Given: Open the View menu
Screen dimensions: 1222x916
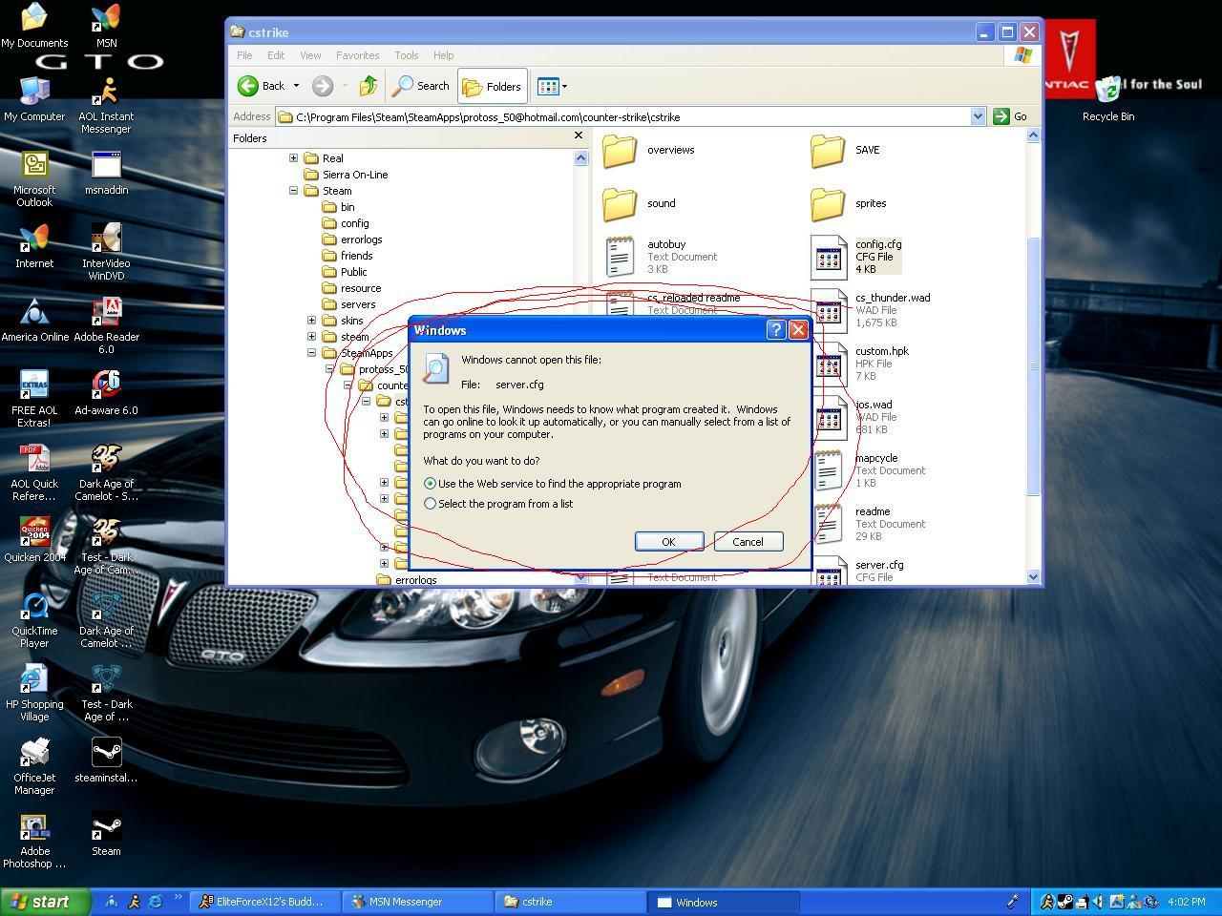Looking at the screenshot, I should click(x=310, y=55).
